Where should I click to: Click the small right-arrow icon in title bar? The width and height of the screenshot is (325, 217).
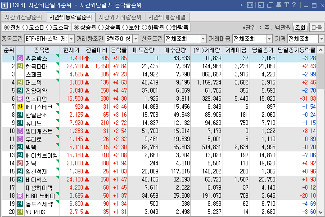pyautogui.click(x=242, y=5)
